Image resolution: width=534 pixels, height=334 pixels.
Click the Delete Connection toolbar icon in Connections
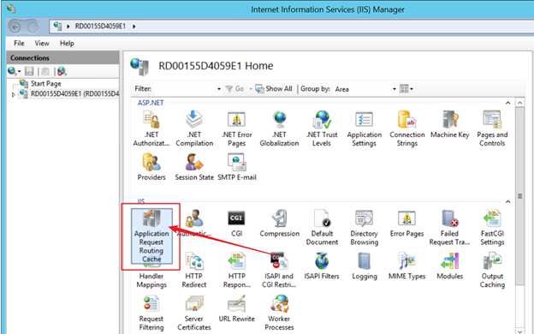[62, 71]
